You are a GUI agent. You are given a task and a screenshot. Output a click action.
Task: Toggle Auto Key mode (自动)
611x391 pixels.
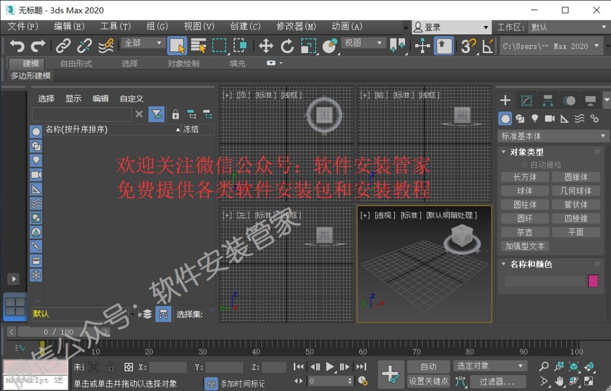point(429,367)
